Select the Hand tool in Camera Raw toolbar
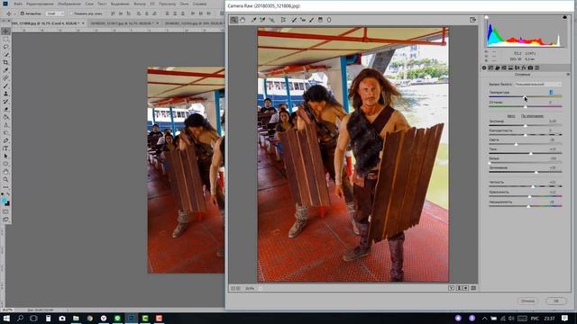The width and height of the screenshot is (577, 324). [x=243, y=20]
